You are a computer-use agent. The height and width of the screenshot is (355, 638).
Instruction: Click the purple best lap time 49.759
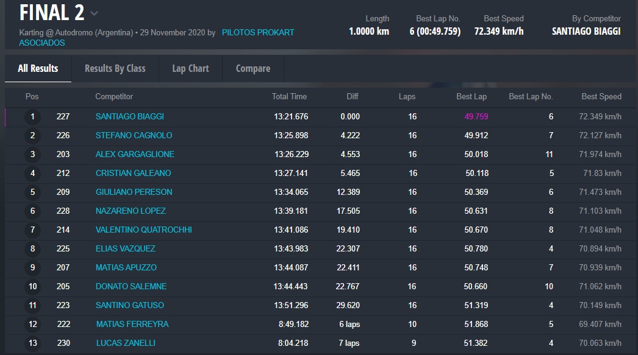click(476, 116)
